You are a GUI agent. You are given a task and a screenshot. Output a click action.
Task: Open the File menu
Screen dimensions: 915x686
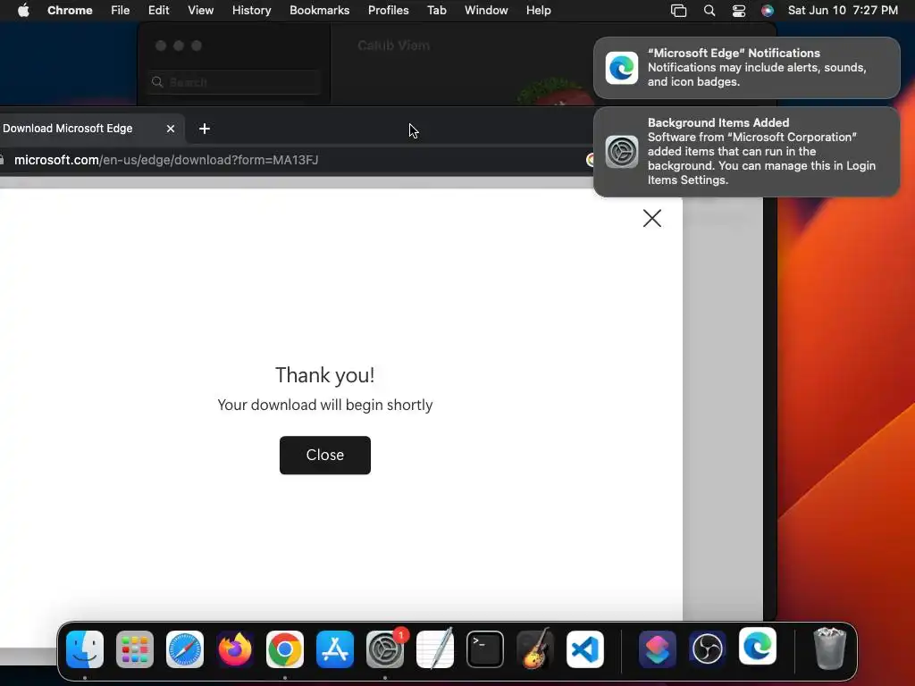point(121,11)
